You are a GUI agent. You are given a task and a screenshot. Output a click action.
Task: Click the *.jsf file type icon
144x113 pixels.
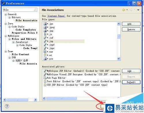click(x=45, y=38)
